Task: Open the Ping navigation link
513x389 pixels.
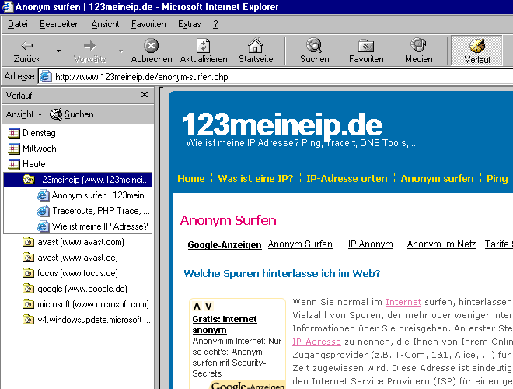Action: [x=497, y=178]
